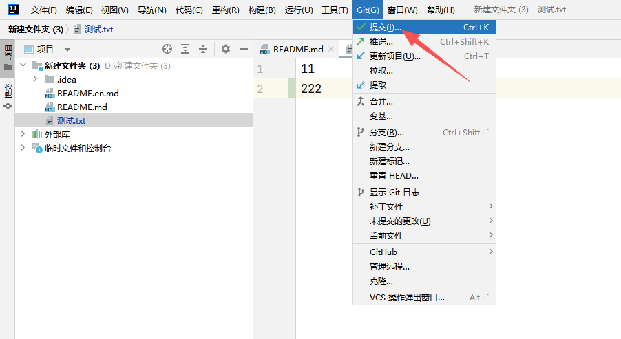Click the file icon in the breadcrumb before 测试.txt

click(x=77, y=30)
